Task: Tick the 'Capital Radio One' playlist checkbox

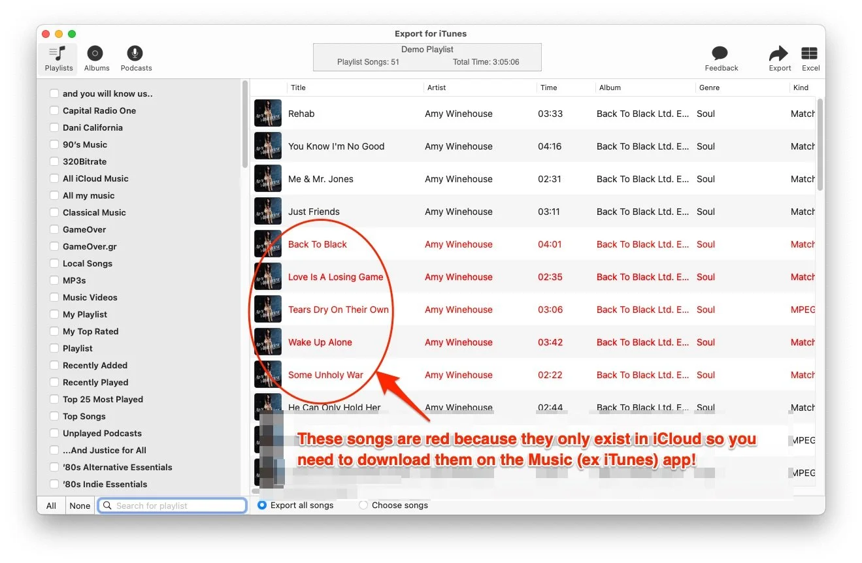Action: pos(54,110)
